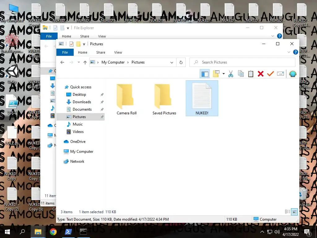This screenshot has height=238, width=317.
Task: Open the View ribbon tab in Pictures window
Action: coord(118,52)
